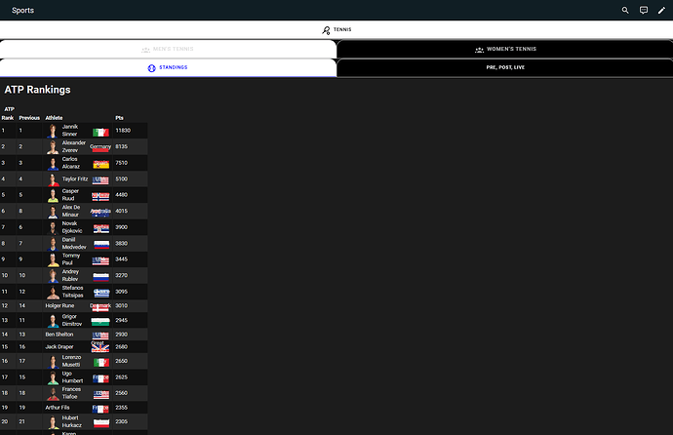This screenshot has height=435, width=673.
Task: Click Alexander Zverev's player photo
Action: 53,146
